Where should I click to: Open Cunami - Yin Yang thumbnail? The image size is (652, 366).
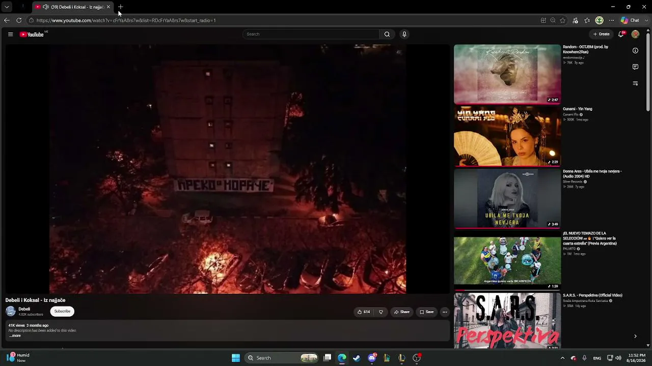[507, 136]
